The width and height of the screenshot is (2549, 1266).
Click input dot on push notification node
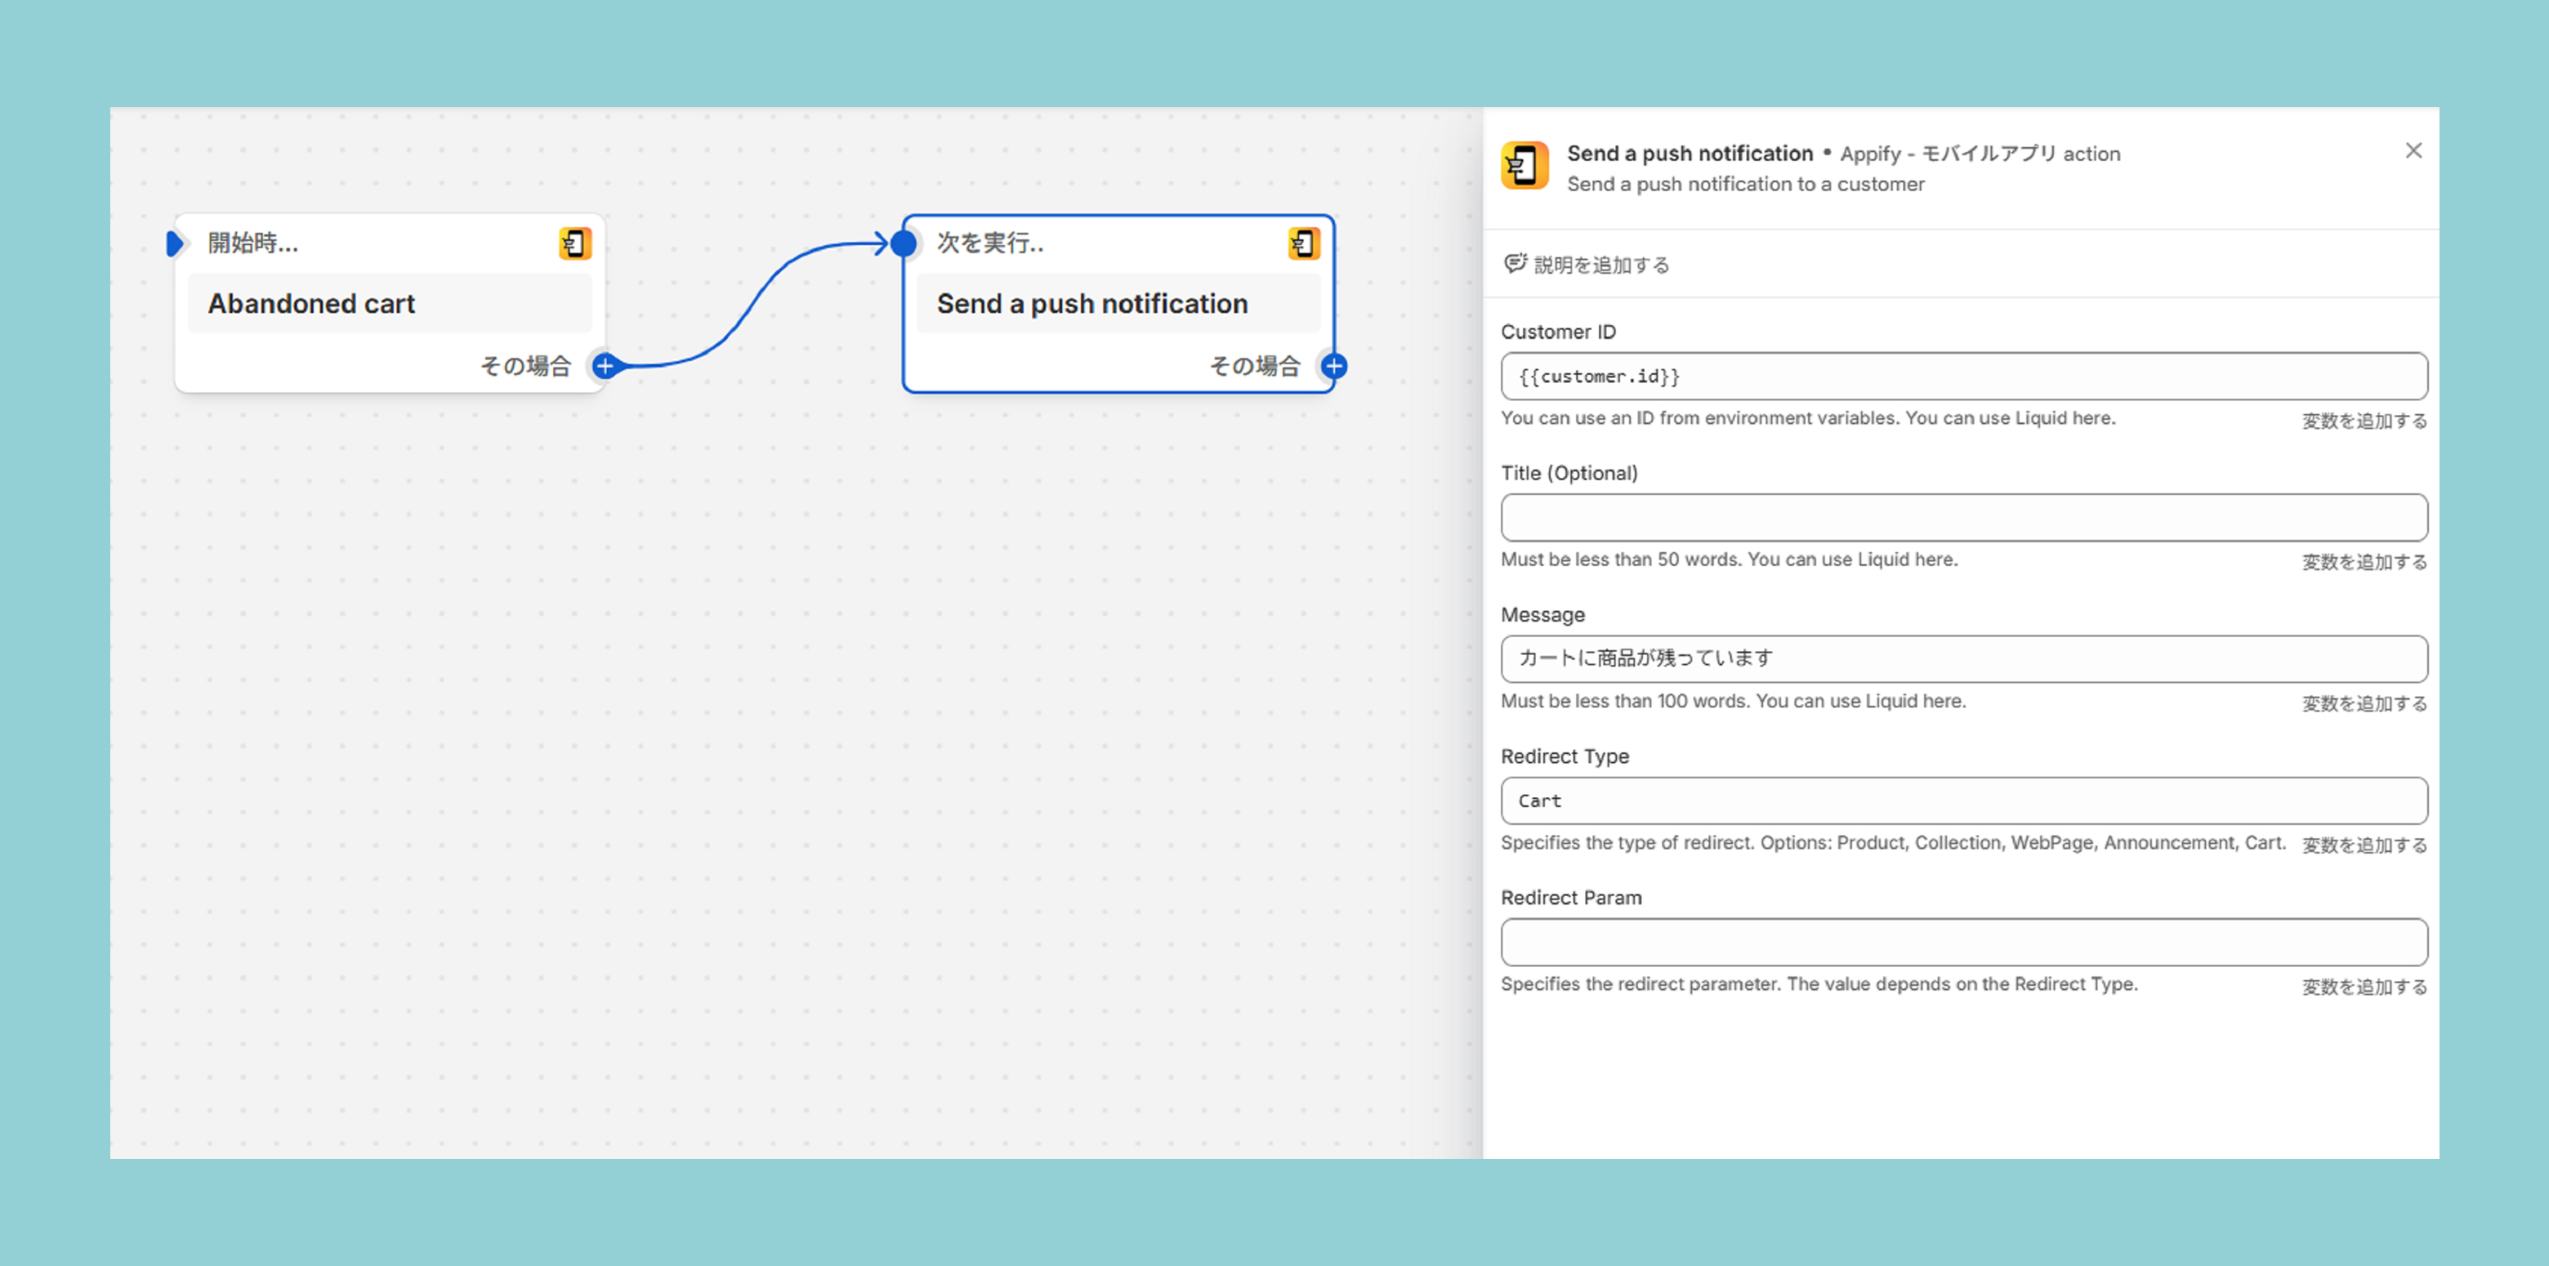pyautogui.click(x=904, y=243)
